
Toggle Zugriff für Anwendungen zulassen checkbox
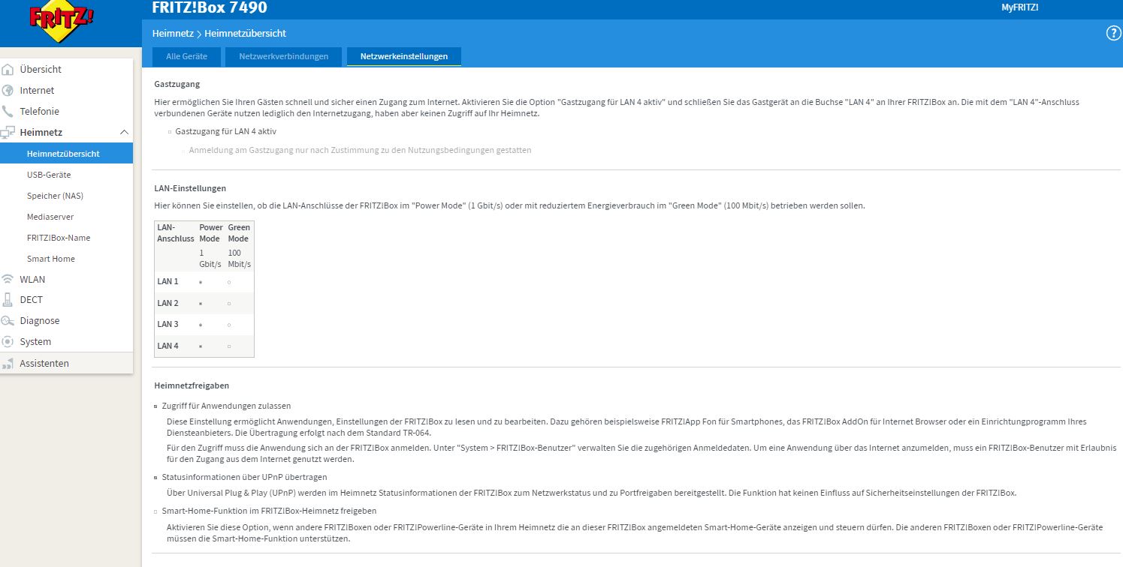tap(156, 406)
